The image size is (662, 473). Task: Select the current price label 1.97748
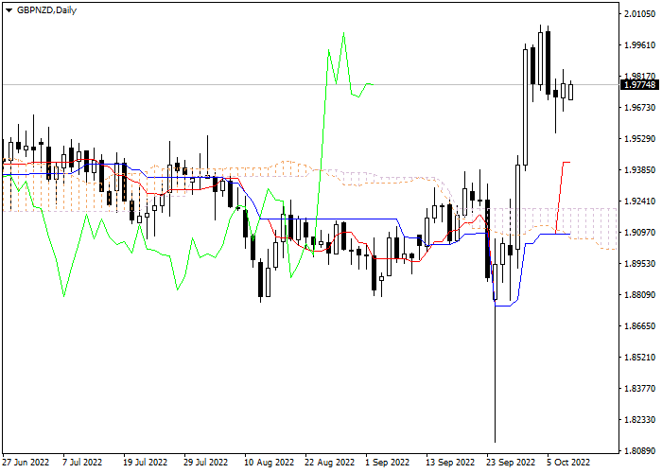640,85
